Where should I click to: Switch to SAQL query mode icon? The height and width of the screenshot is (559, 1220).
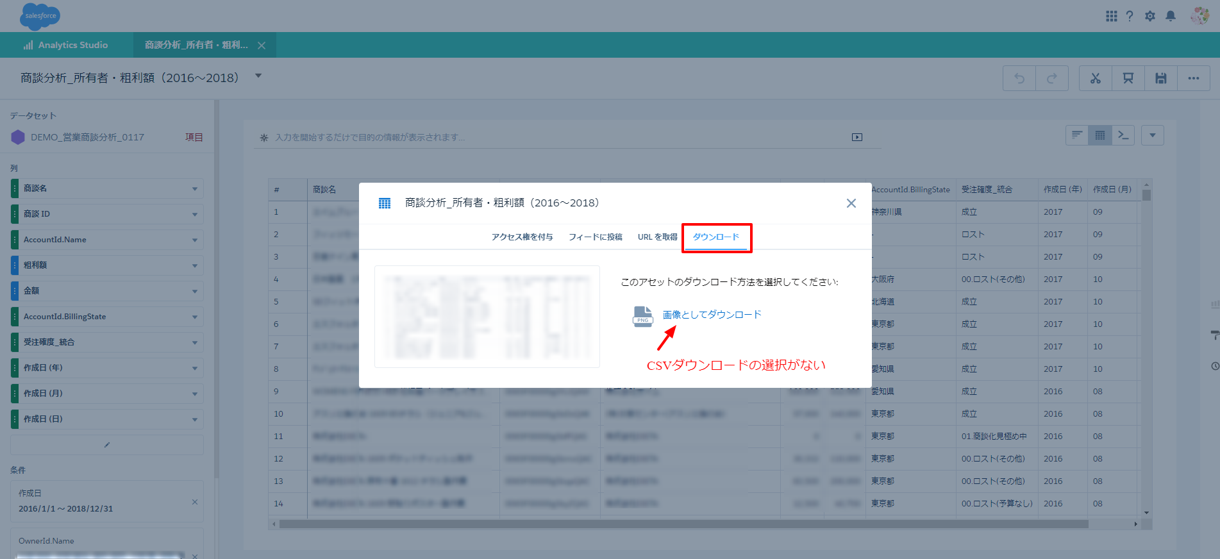(x=1123, y=135)
